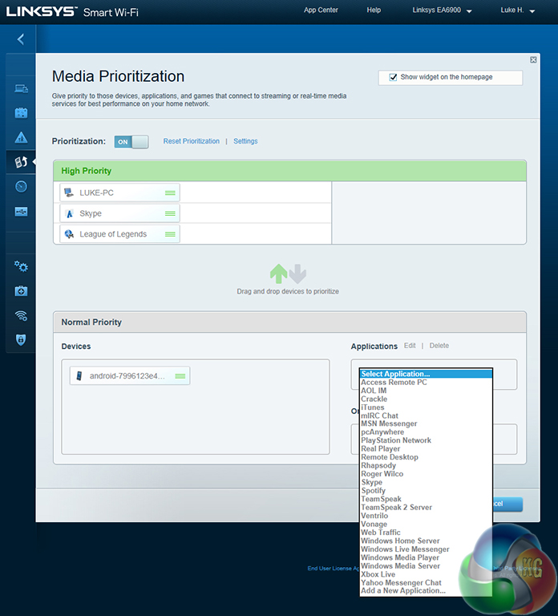Select the highlighted Select Application... option
Screen dimensions: 558x616
pos(426,374)
